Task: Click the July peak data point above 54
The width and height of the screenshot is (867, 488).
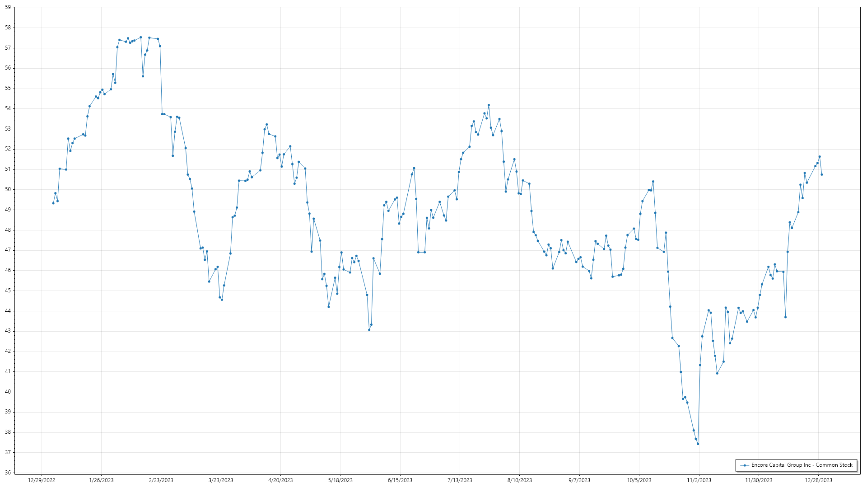Action: (x=489, y=105)
